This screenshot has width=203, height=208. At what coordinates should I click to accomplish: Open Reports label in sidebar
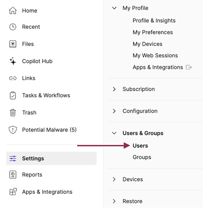[32, 175]
